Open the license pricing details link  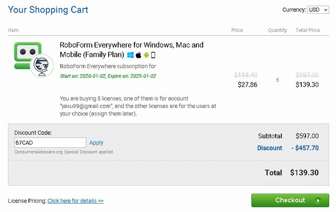pyautogui.click(x=75, y=201)
